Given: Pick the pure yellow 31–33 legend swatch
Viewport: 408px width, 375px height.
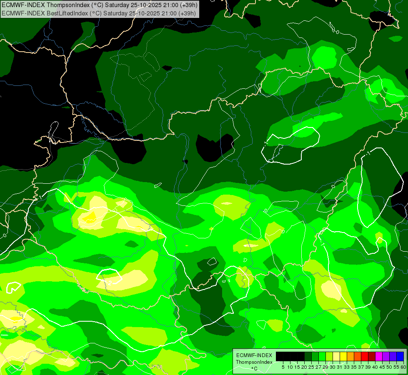Looking at the screenshot, I should (343, 356).
